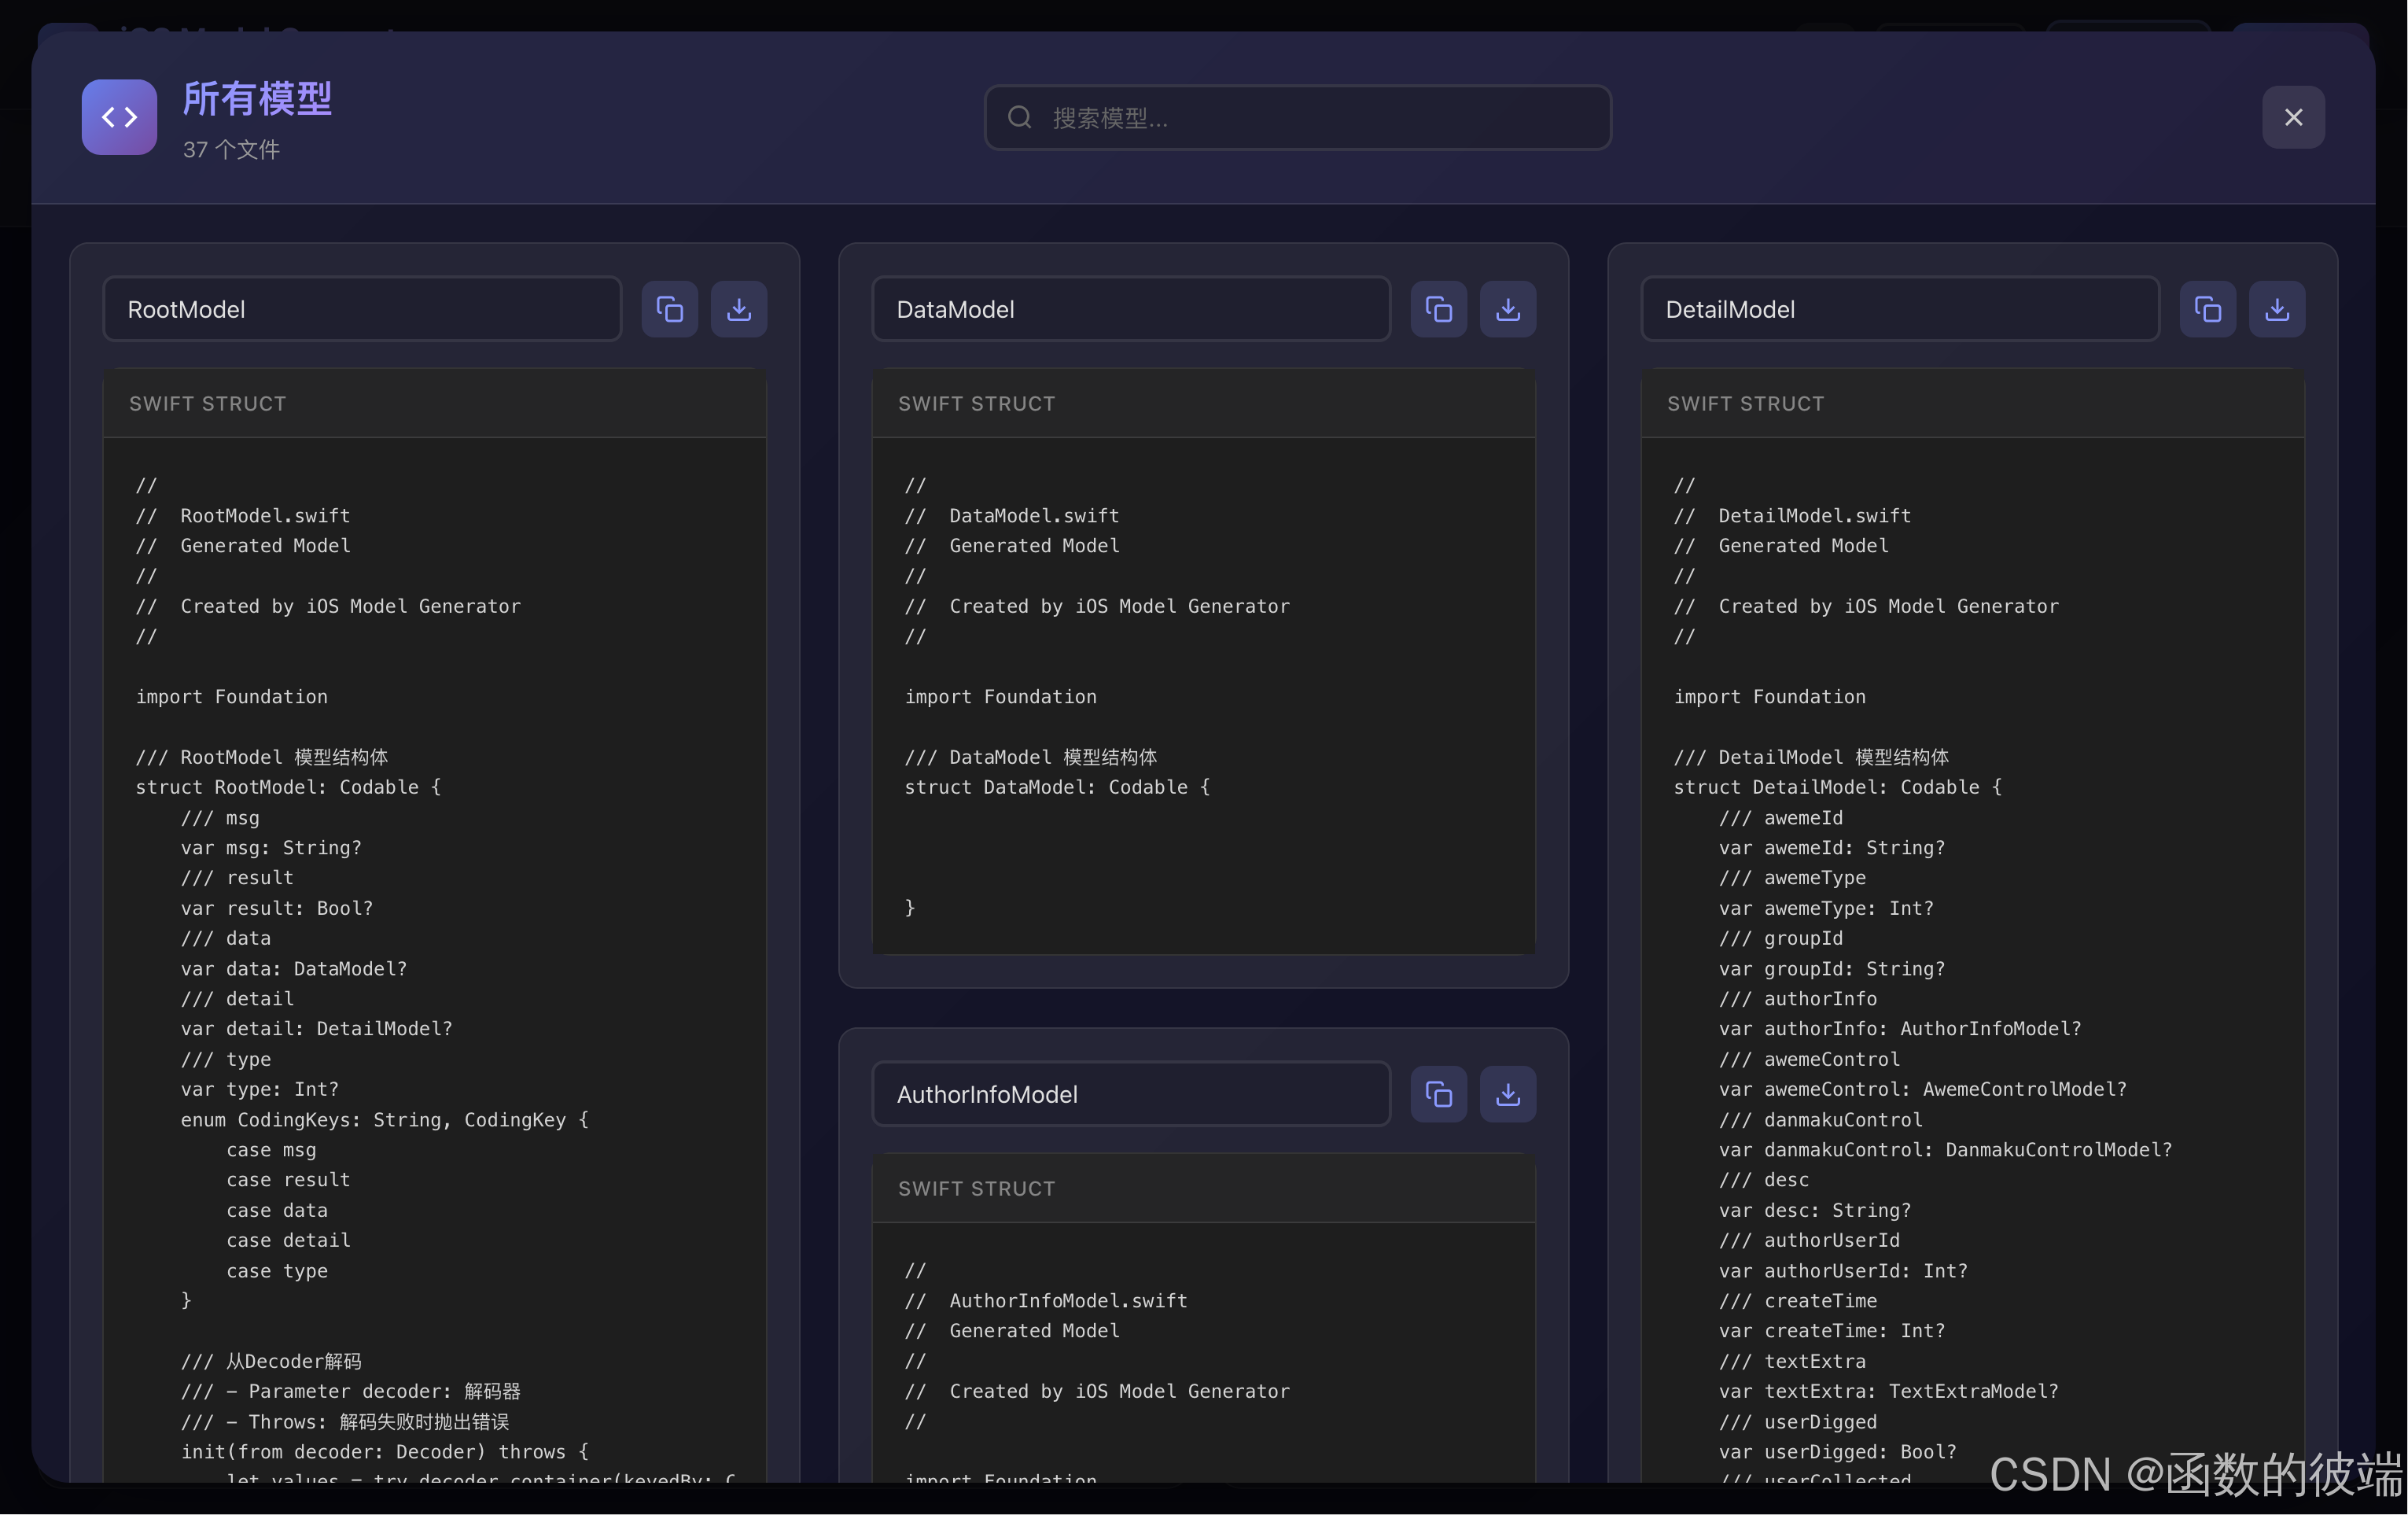Close the 所有模型 dialog
This screenshot has width=2408, height=1515.
(2293, 117)
